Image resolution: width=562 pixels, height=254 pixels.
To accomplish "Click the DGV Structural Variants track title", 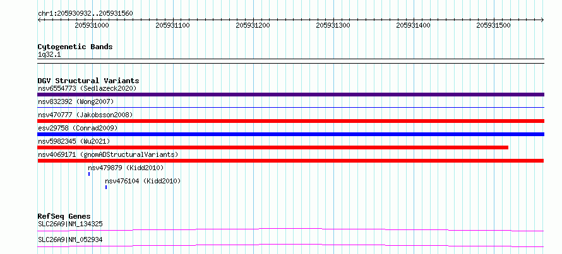I will 88,81.
